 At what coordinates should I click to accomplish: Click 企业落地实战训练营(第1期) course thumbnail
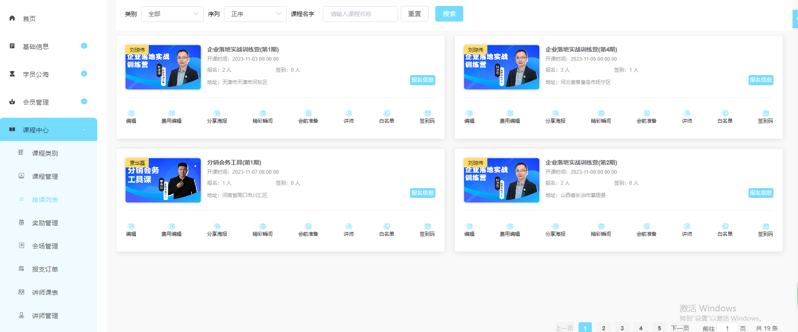tap(163, 67)
